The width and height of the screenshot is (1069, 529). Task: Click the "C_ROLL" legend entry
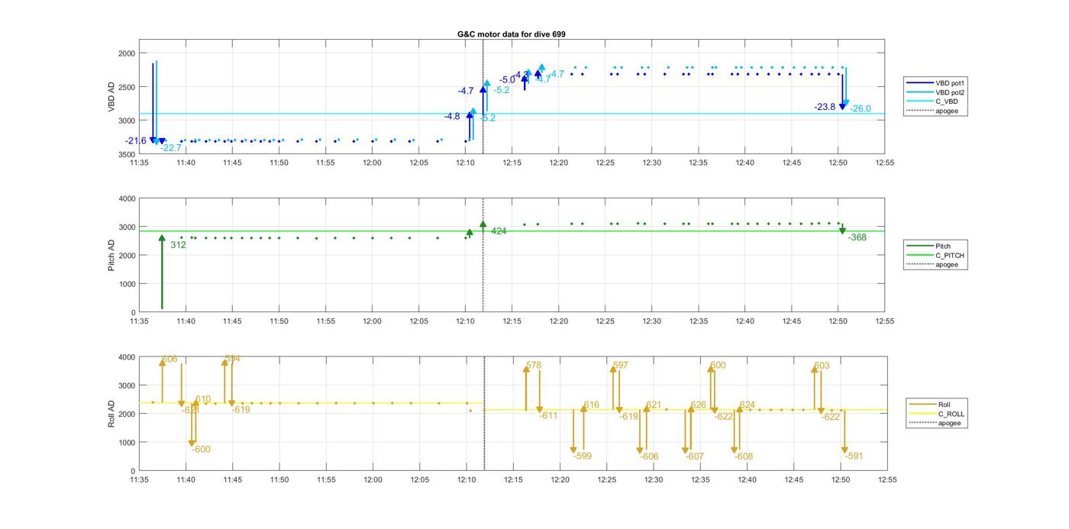[x=935, y=414]
